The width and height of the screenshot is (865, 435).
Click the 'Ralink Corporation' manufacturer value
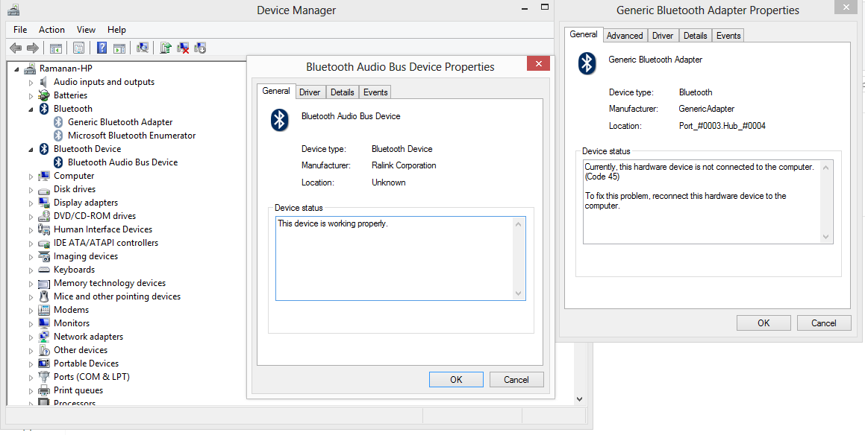click(404, 165)
